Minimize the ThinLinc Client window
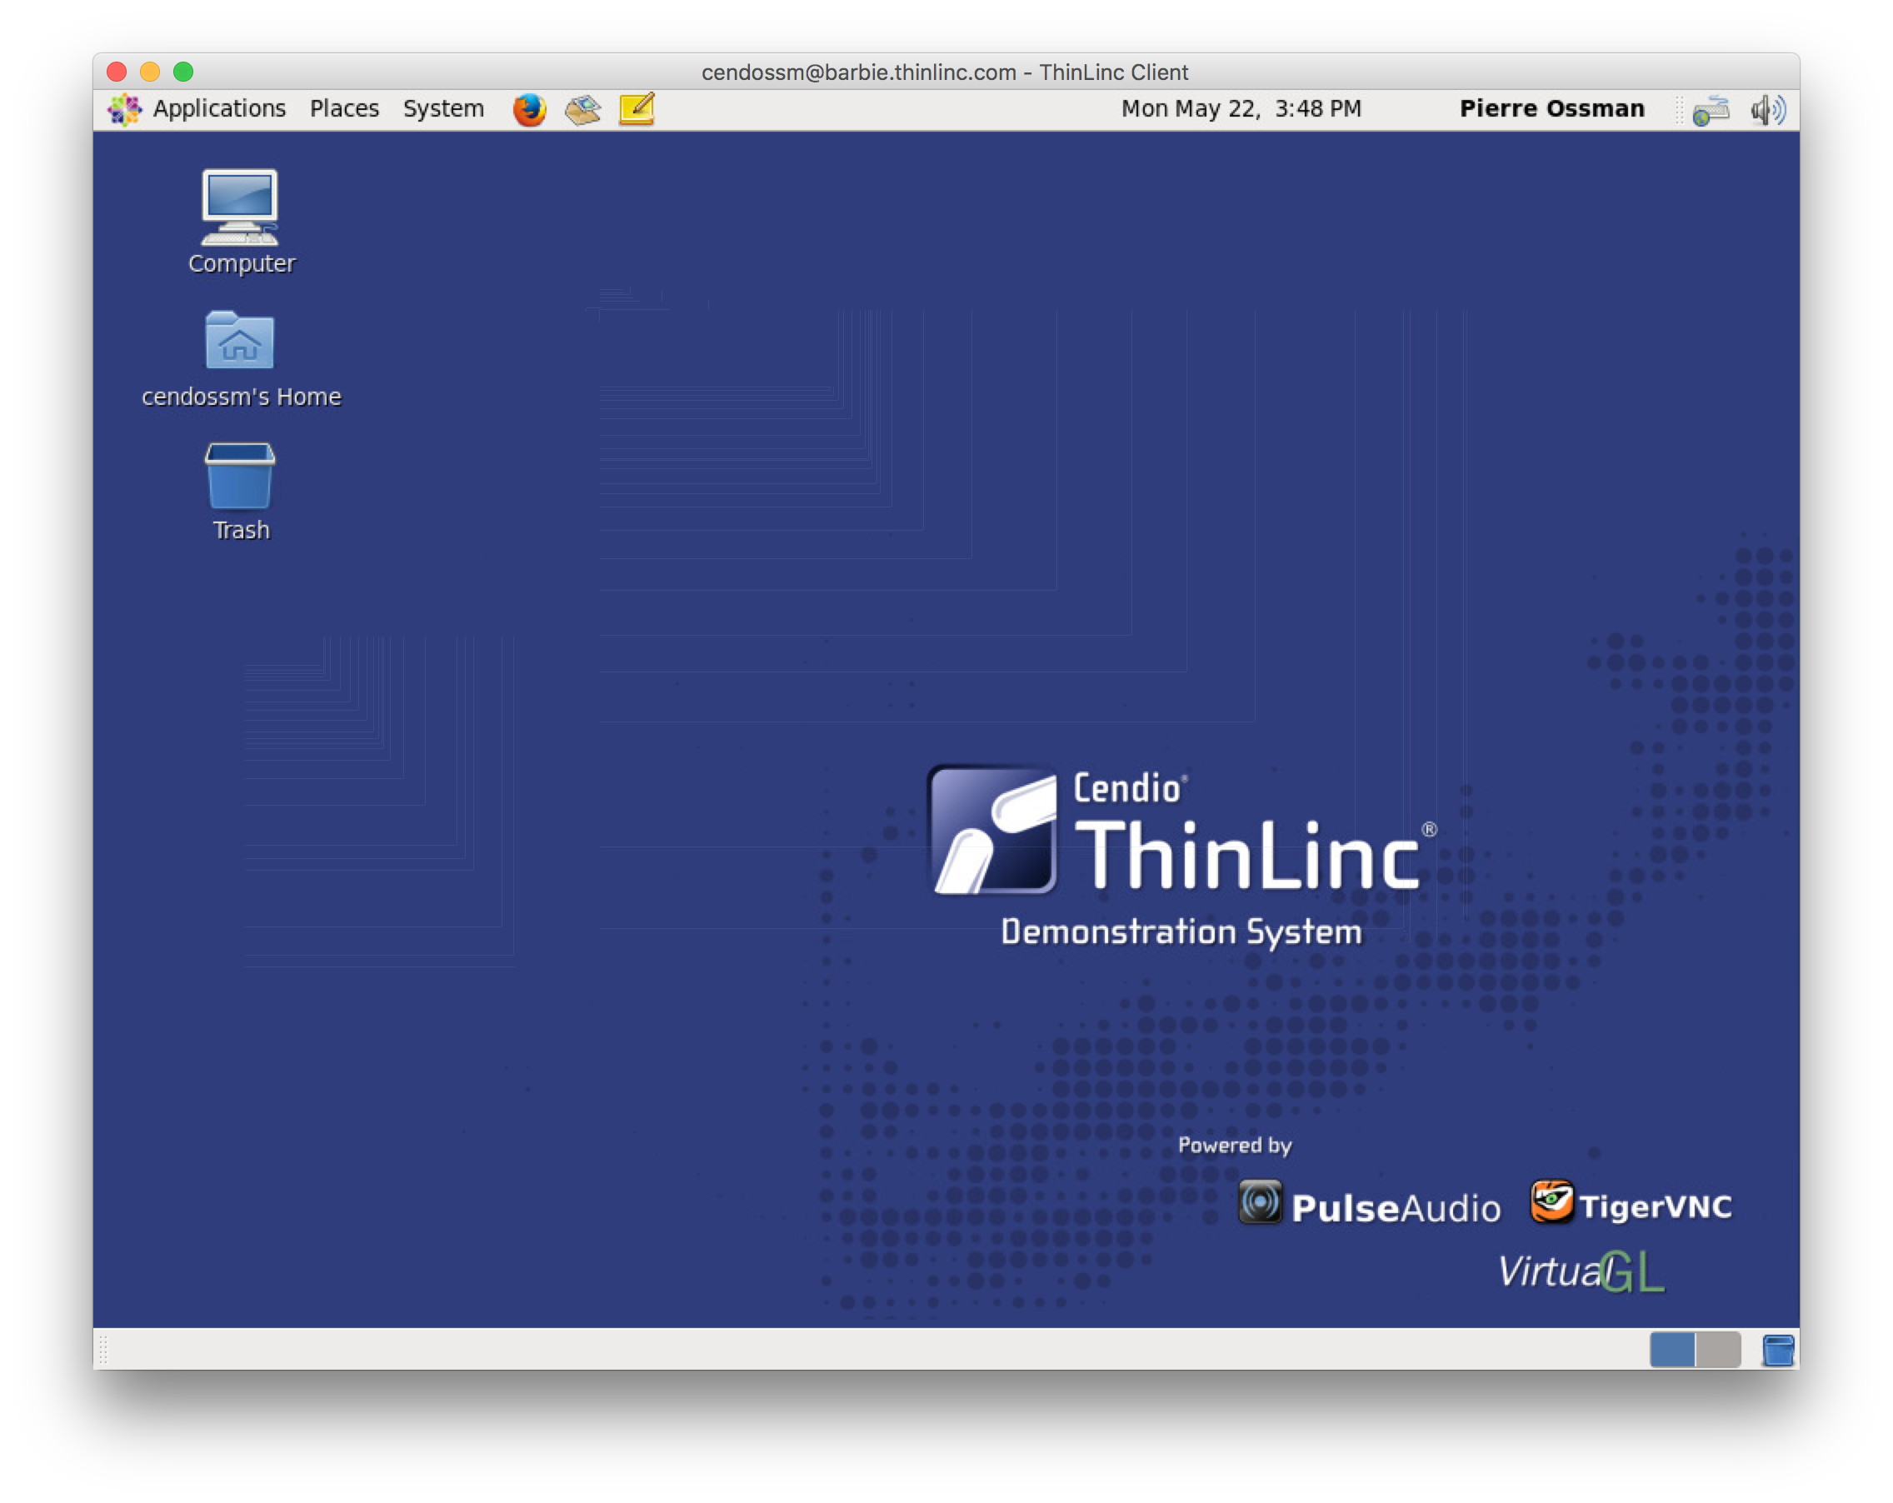 pos(150,72)
